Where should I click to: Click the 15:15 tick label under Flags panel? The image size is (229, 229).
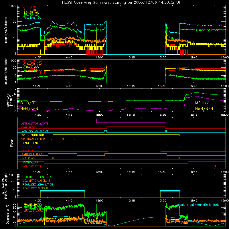131,172
